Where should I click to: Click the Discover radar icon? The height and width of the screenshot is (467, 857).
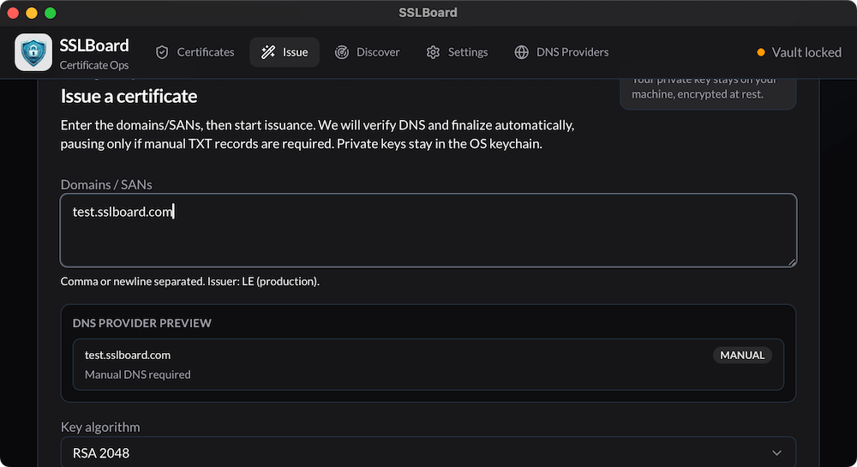click(x=342, y=52)
